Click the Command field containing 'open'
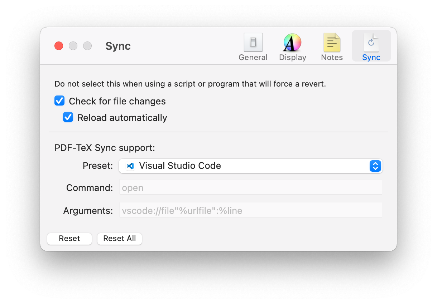 (x=250, y=187)
